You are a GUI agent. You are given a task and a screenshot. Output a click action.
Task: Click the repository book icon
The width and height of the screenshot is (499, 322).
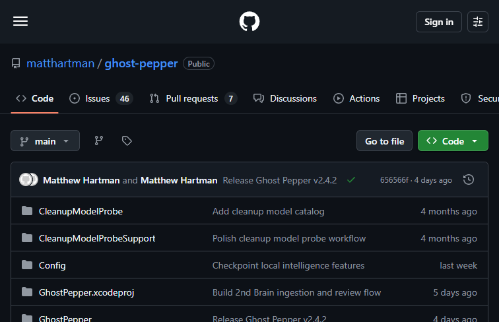coord(16,63)
